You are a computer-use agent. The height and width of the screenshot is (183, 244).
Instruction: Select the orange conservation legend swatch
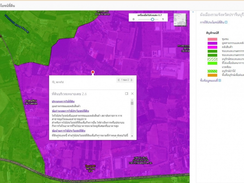(x=212, y=75)
